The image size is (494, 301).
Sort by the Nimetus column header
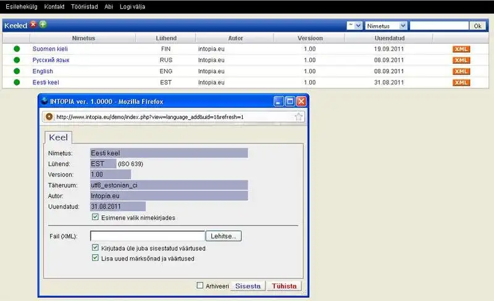[x=83, y=38]
